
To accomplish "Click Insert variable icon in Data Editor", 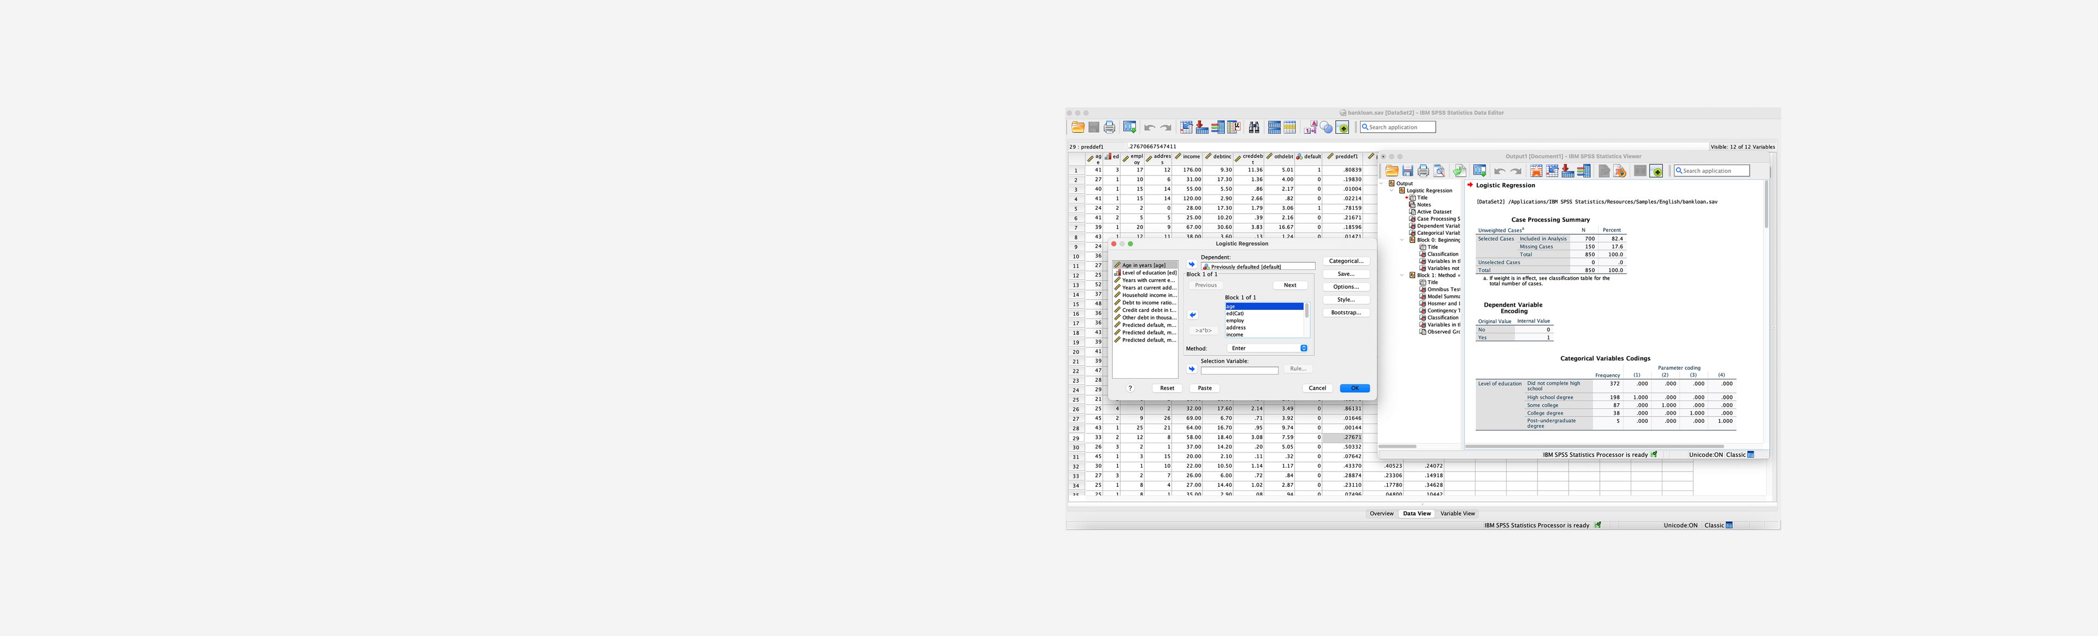I will (x=1290, y=127).
